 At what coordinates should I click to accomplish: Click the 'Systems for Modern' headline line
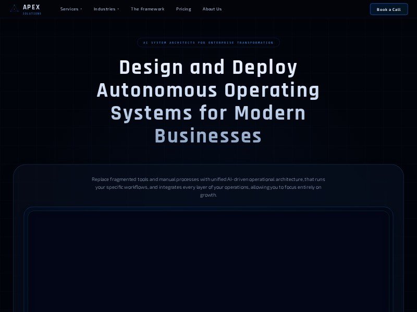click(208, 113)
